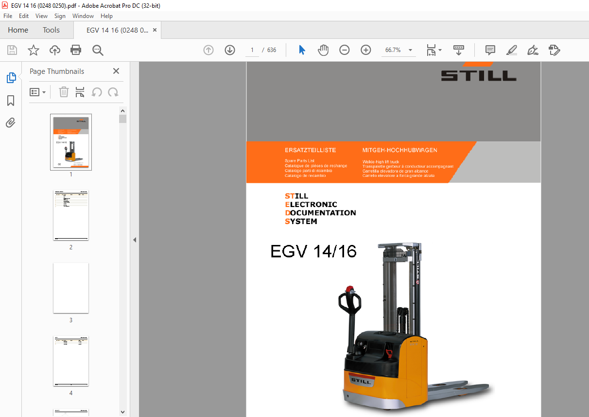This screenshot has width=589, height=417.
Task: Click the Page Thumbnails panel title
Action: click(57, 71)
